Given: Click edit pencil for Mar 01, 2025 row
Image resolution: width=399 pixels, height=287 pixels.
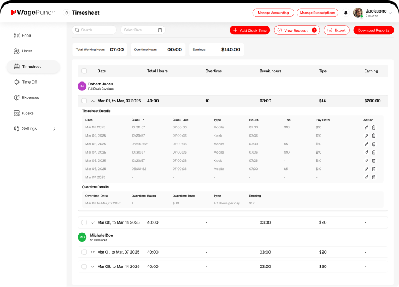Looking at the screenshot, I should (366, 127).
